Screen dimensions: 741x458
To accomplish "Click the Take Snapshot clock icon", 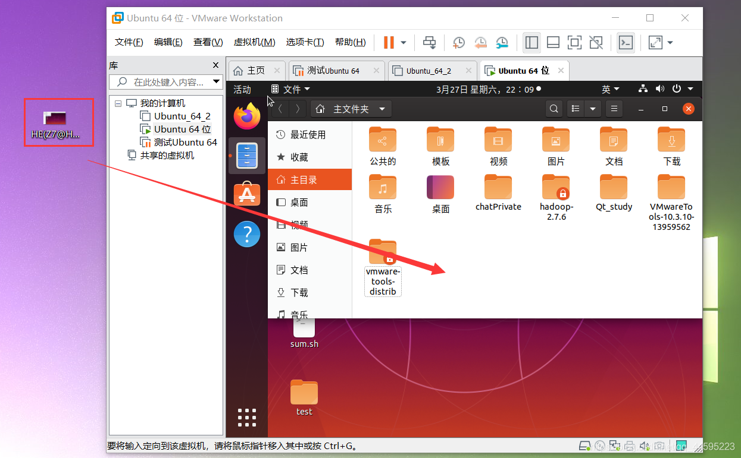I will [458, 42].
